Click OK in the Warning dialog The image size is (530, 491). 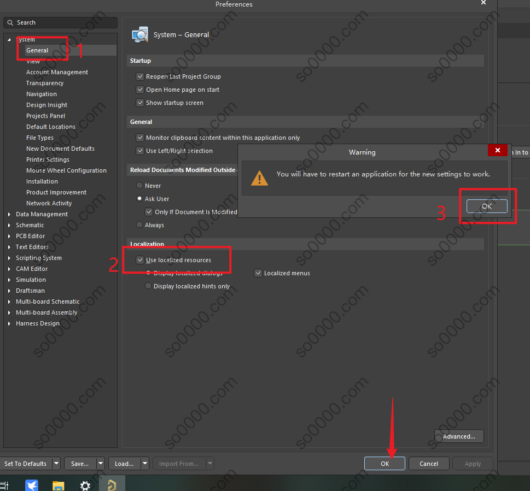tap(487, 206)
